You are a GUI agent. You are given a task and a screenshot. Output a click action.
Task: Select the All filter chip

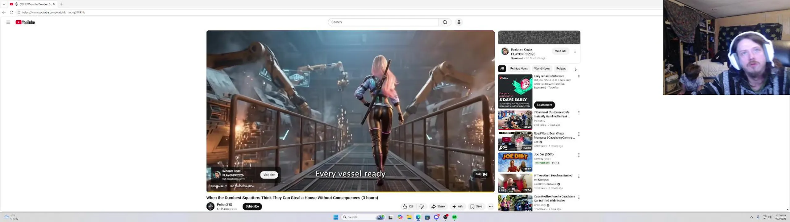502,68
